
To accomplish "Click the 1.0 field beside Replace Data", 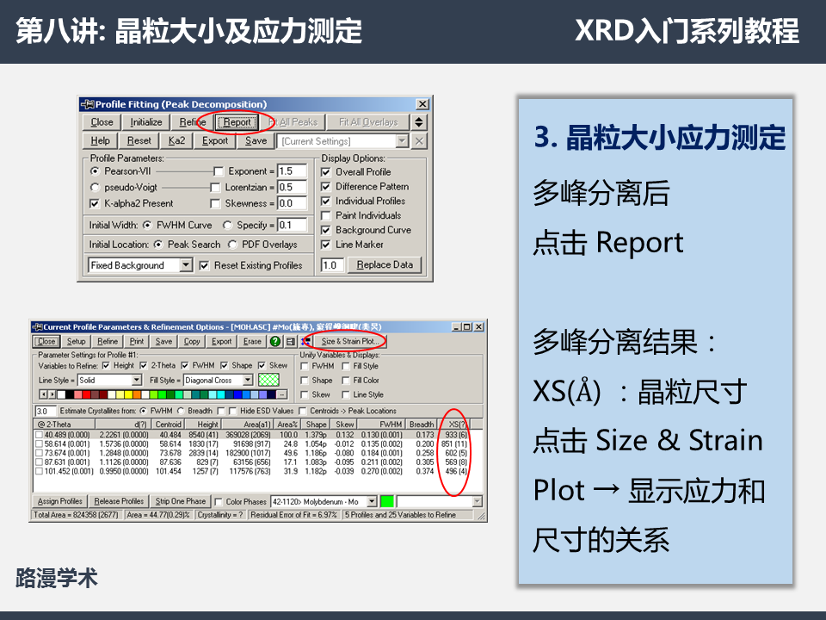I will click(x=332, y=264).
